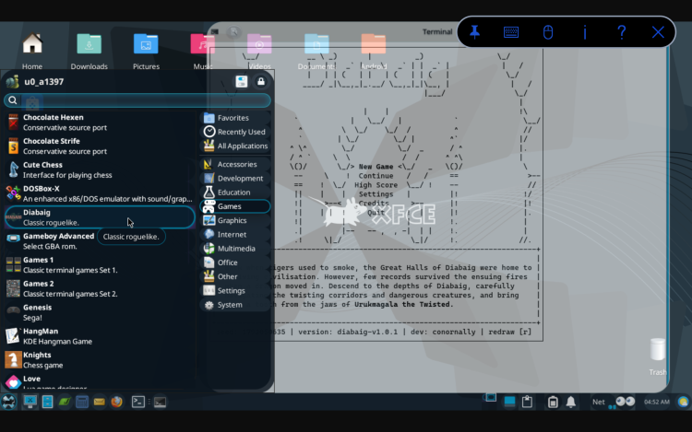Click the show desktop icon on taskbar
This screenshot has width=692, height=432.
click(30, 402)
